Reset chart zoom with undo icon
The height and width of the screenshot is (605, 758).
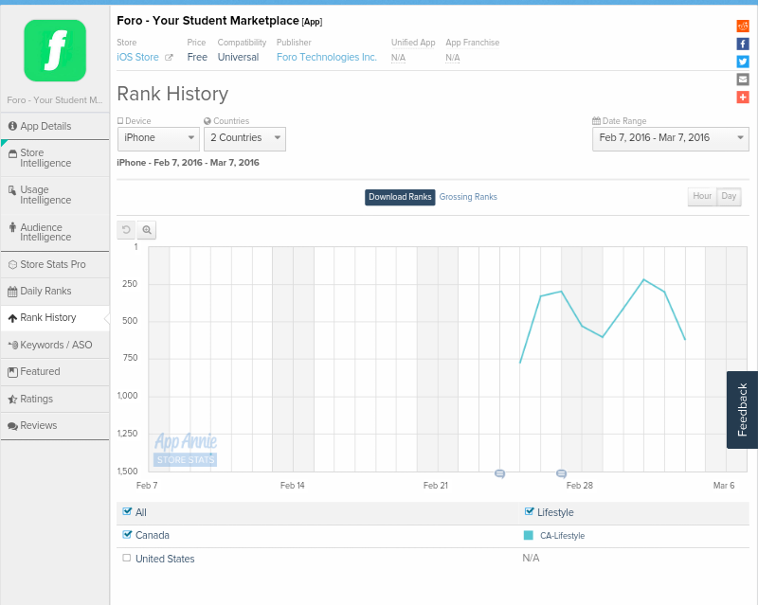click(x=126, y=230)
